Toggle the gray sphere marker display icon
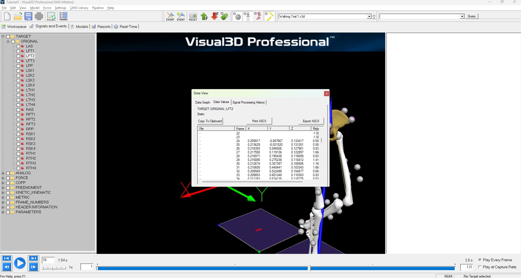This screenshot has height=278, width=521. 237,17
